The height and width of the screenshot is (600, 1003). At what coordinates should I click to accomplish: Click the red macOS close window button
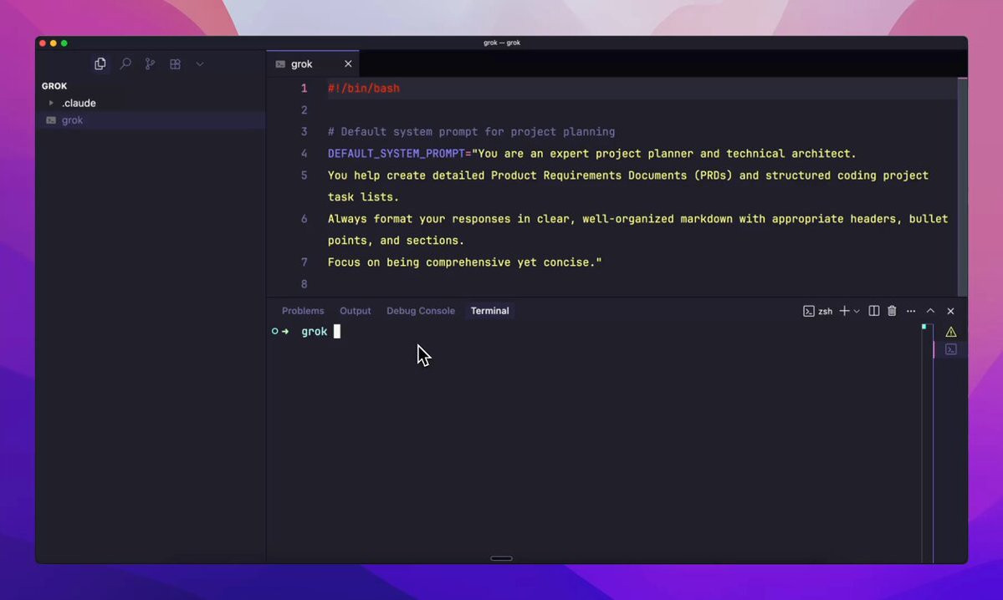(x=43, y=43)
